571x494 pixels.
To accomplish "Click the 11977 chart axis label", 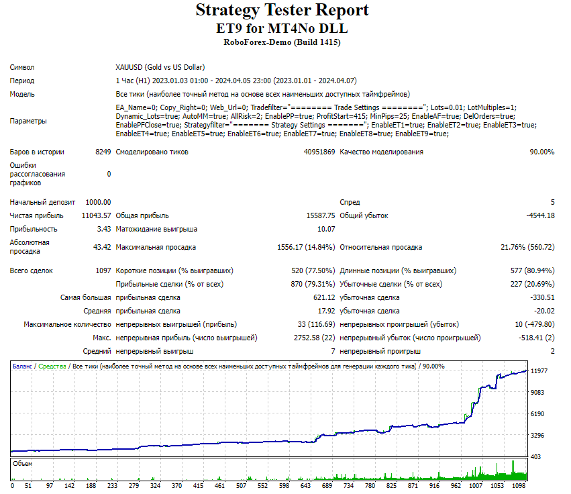I will [x=539, y=371].
